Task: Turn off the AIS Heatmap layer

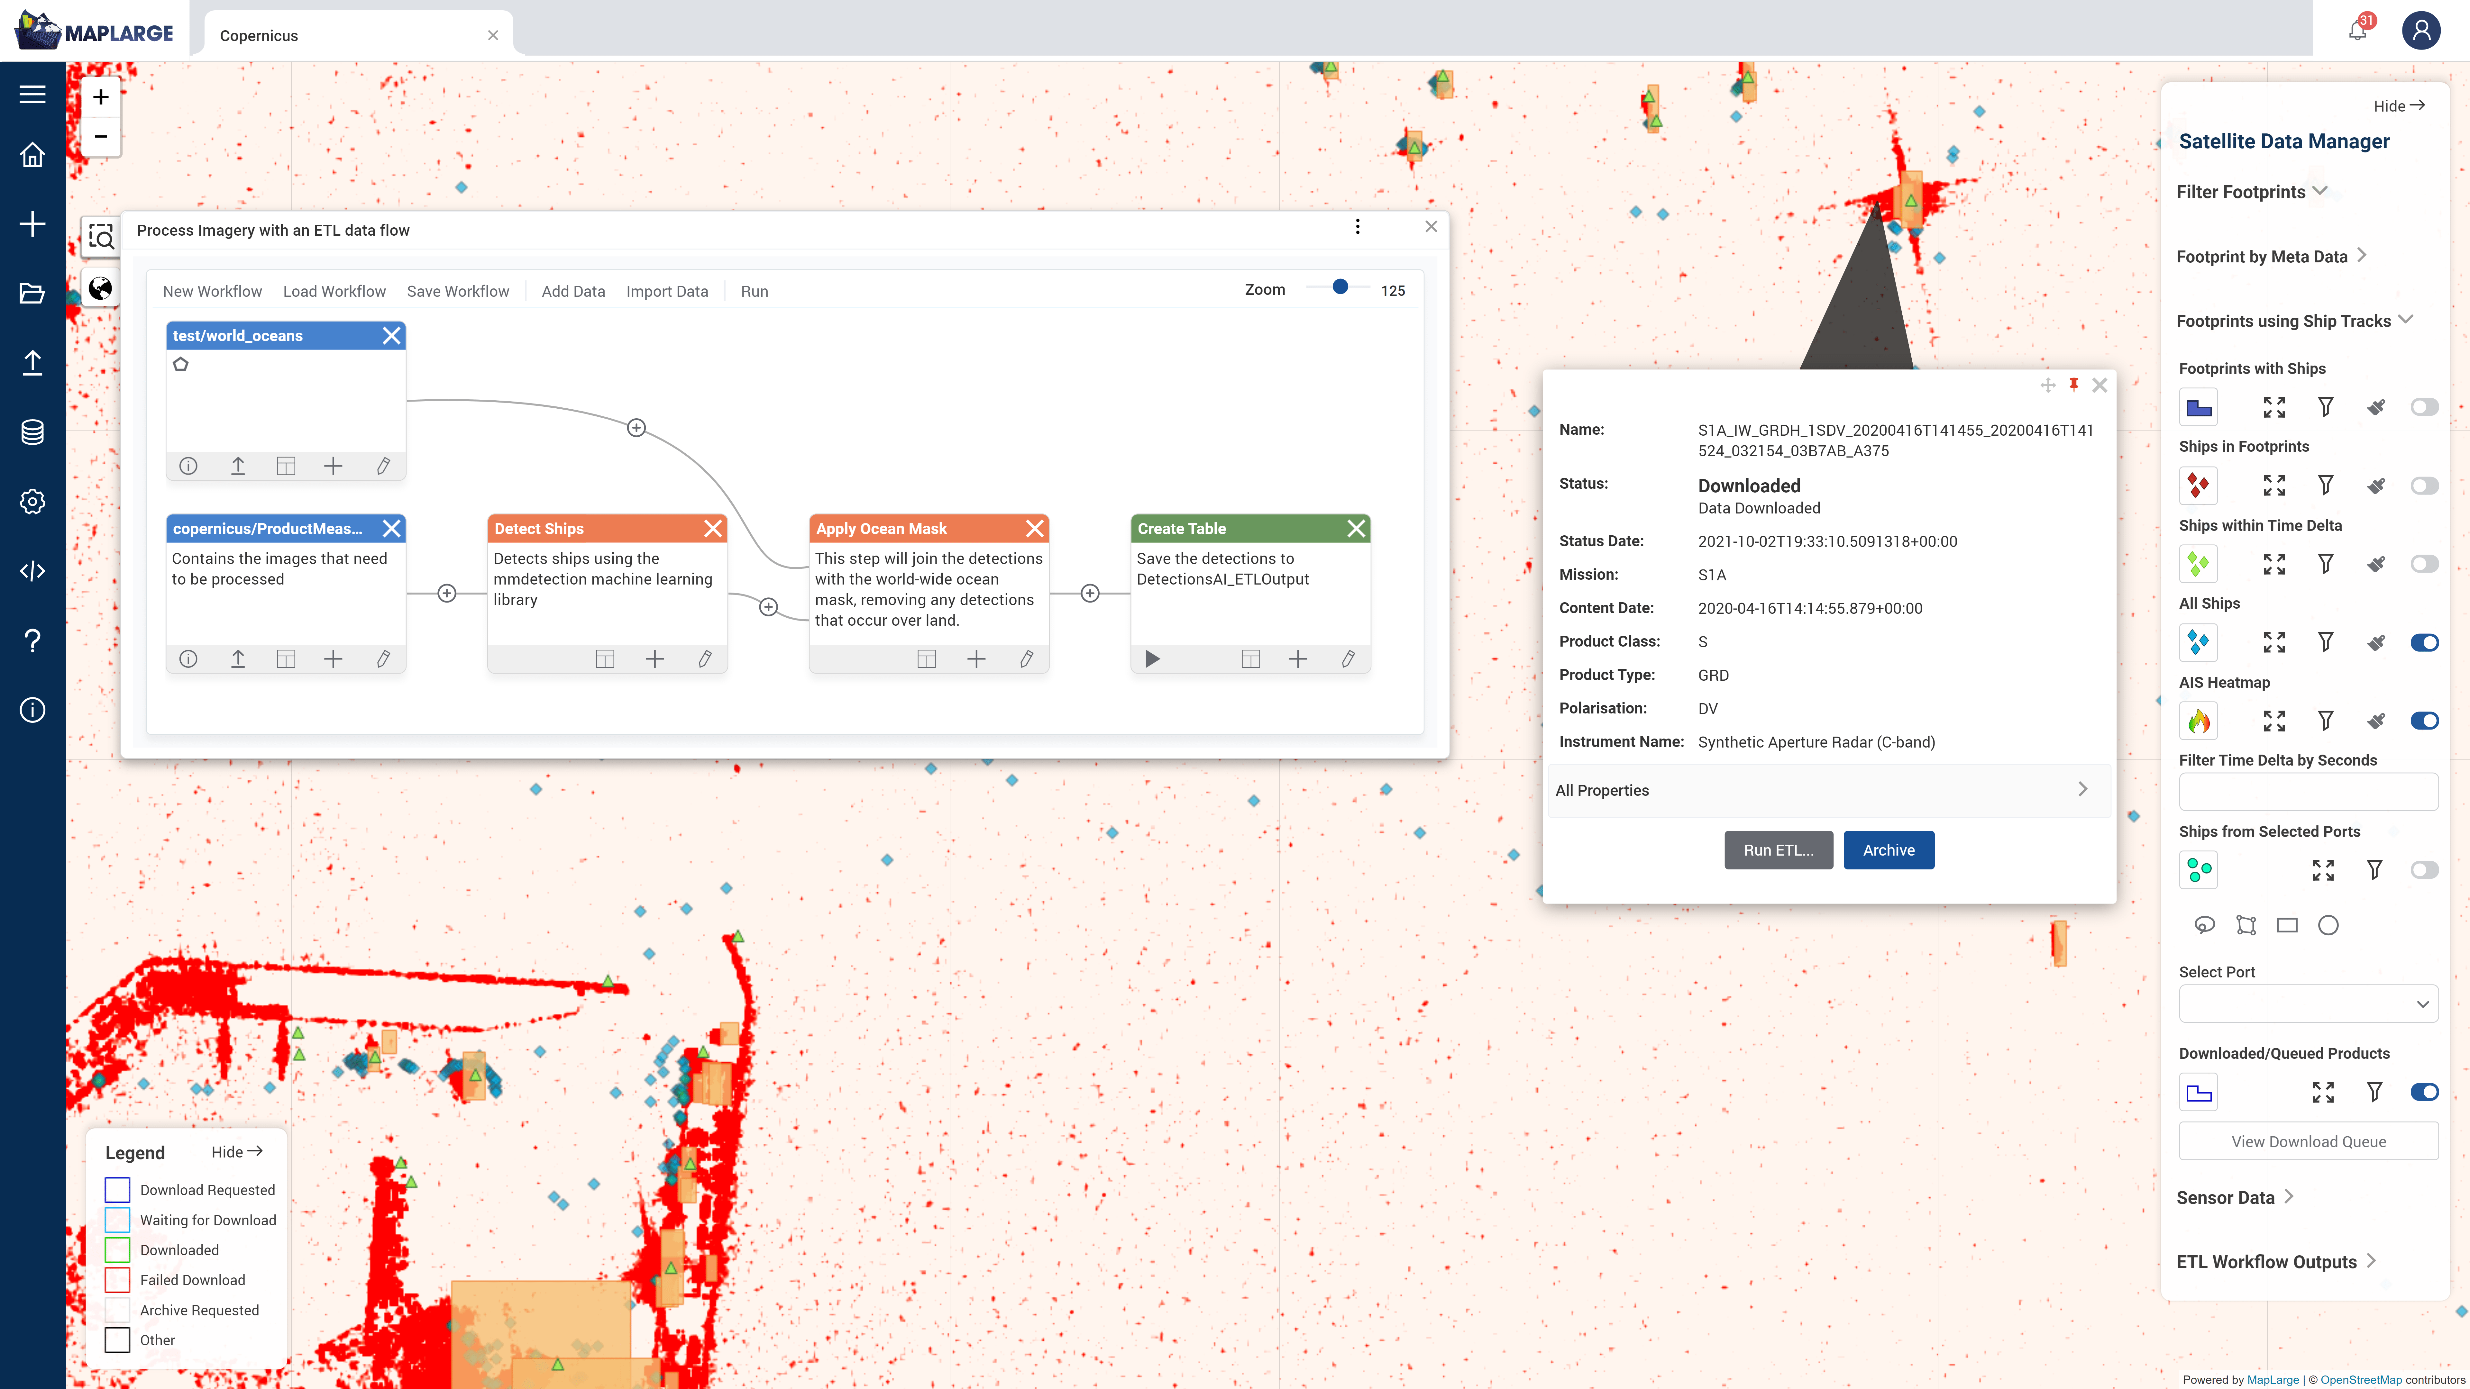Action: [x=2424, y=721]
